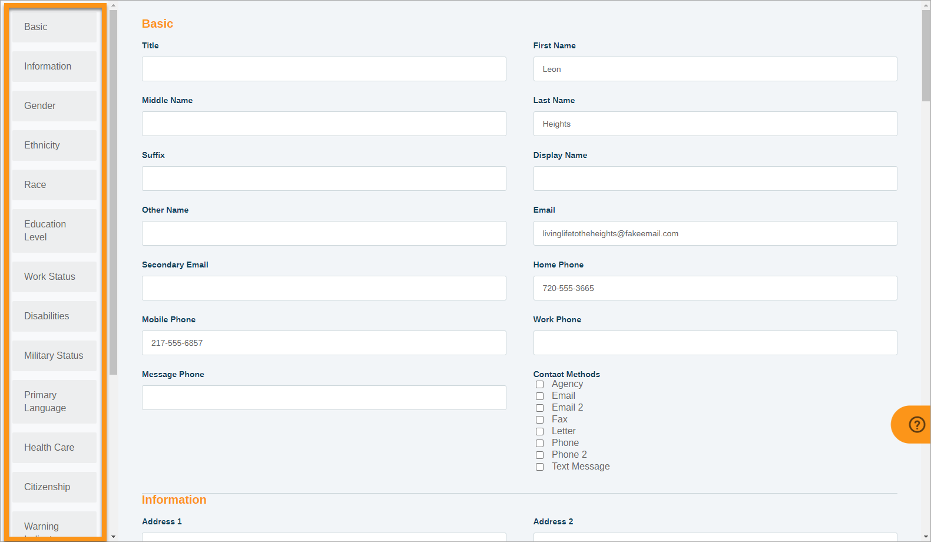Focus the Other Name field
The image size is (931, 542).
324,233
